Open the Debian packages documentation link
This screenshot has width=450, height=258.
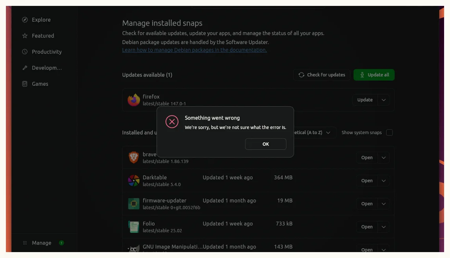(x=194, y=50)
